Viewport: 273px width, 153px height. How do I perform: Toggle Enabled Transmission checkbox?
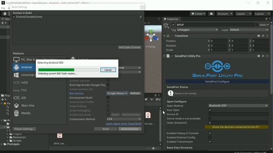[x=210, y=142]
